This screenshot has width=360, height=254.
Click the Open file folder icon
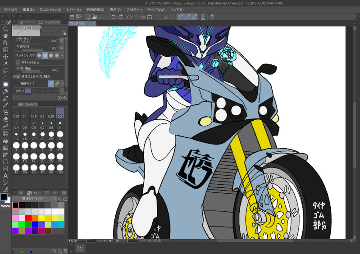pos(94,17)
